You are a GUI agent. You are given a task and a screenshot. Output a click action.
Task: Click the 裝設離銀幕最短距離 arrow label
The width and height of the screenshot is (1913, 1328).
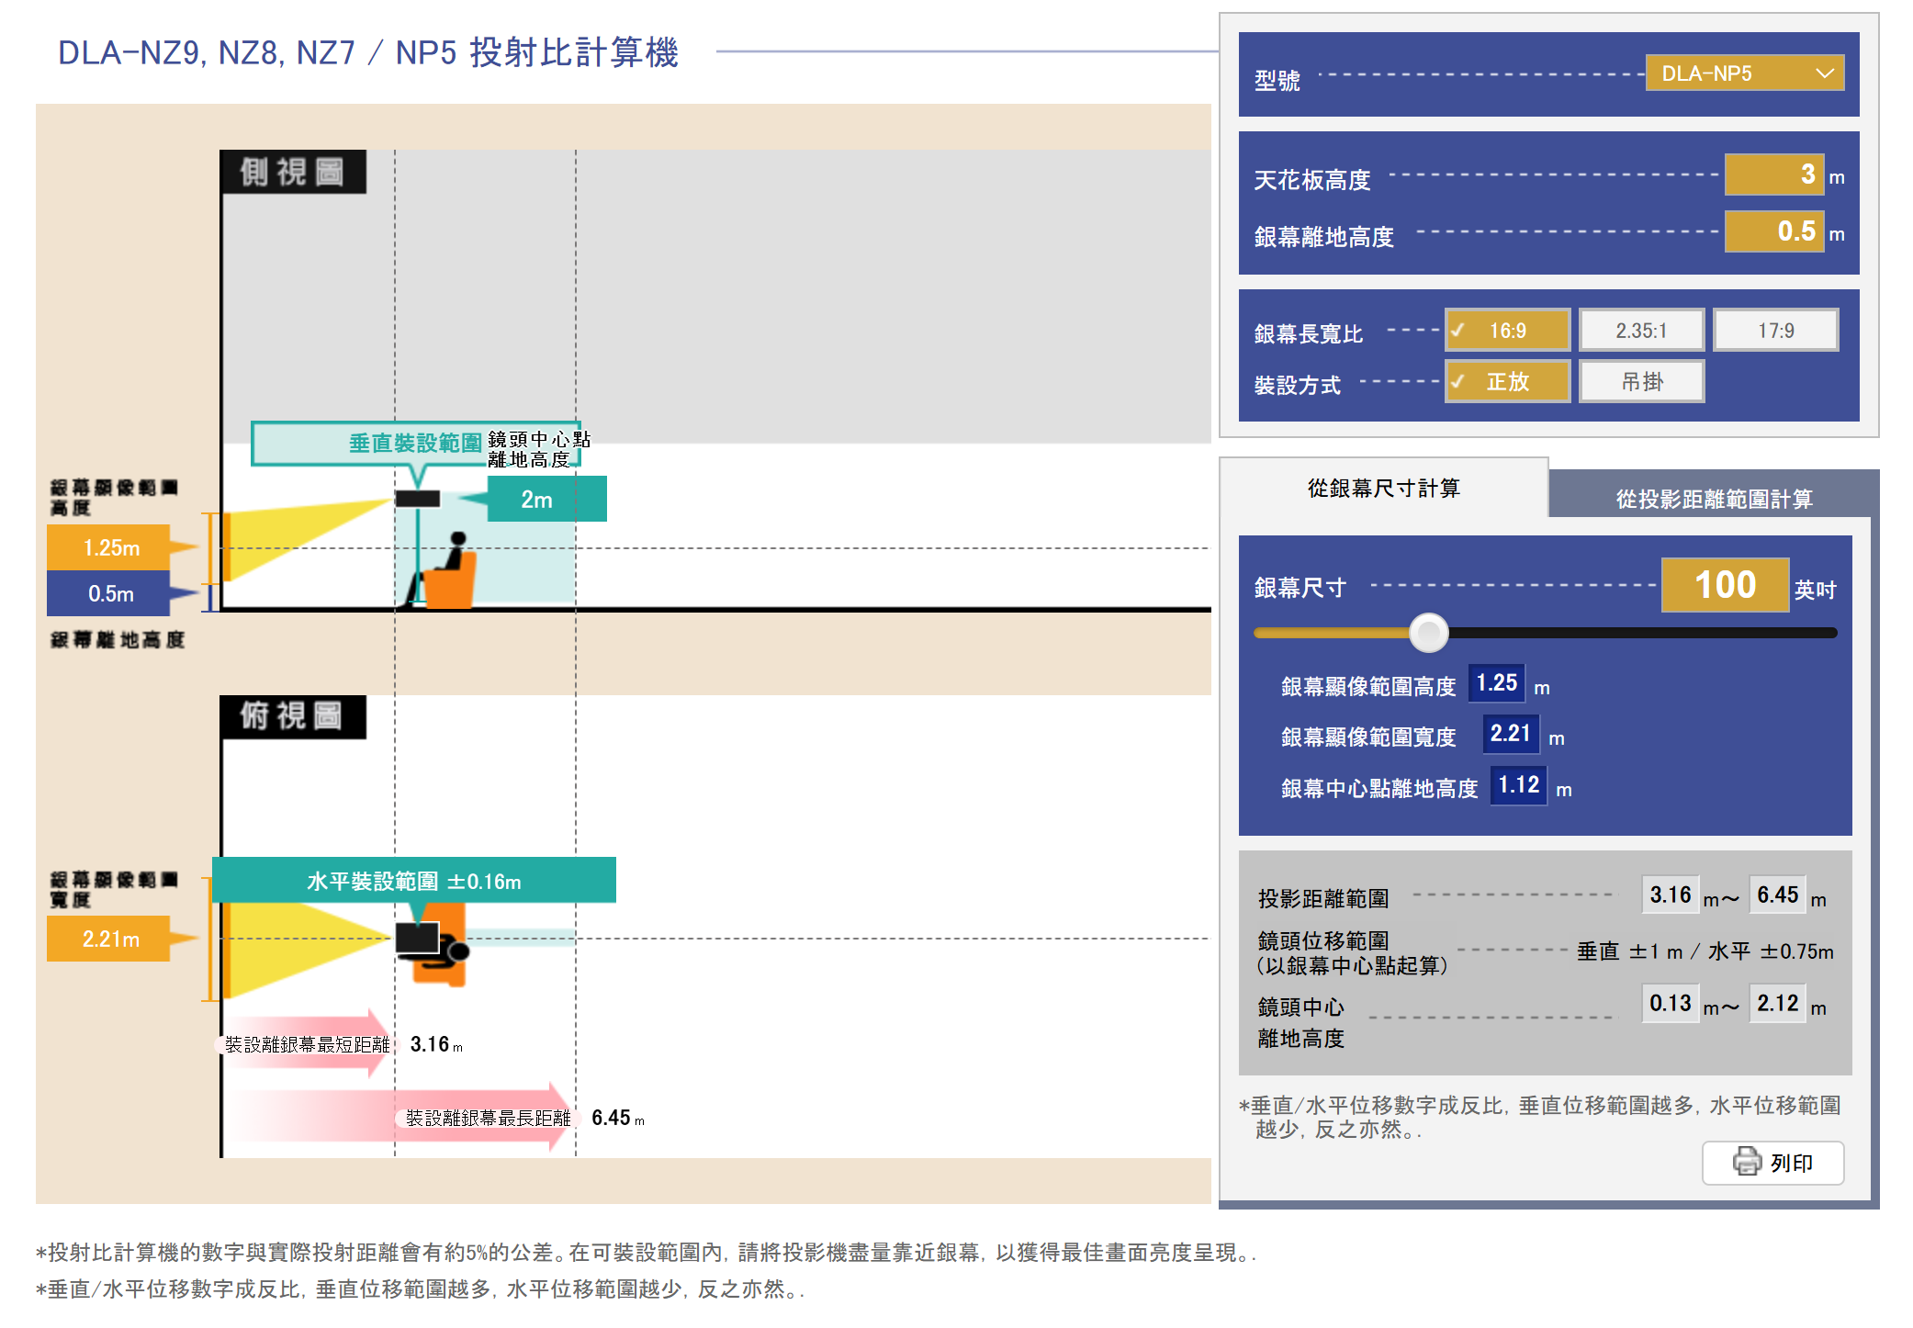(x=308, y=1044)
